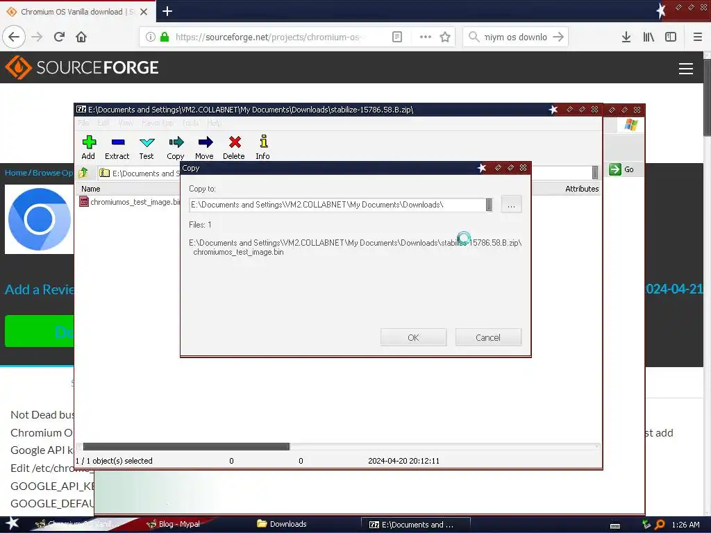Image resolution: width=711 pixels, height=533 pixels.
Task: Click the Attributes column header
Action: (582, 189)
